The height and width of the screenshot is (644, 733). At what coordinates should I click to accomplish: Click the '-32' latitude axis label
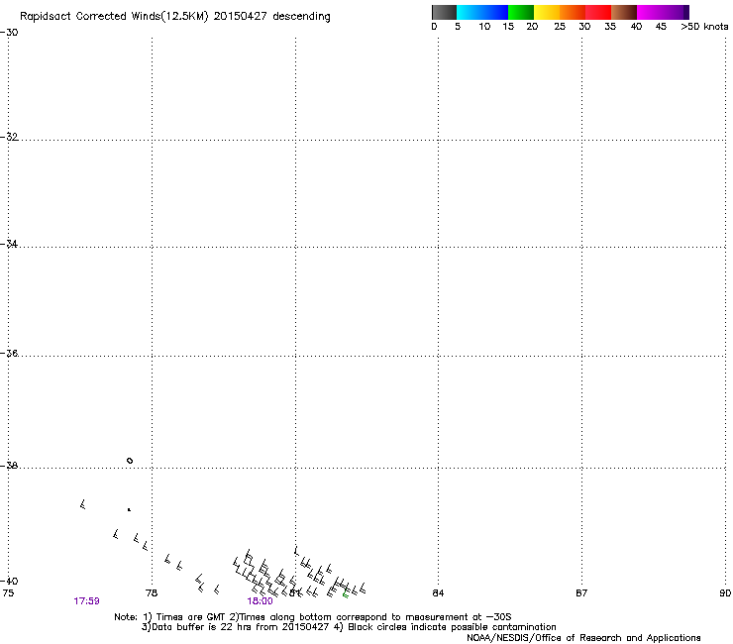(9, 137)
